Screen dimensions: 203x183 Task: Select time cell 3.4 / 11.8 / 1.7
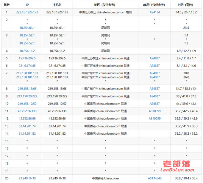point(186,58)
